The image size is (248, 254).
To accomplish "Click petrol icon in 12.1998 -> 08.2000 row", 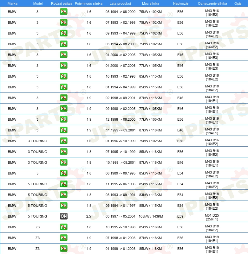I will [x=63, y=119].
